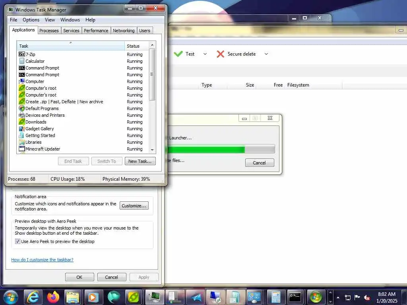Viewport: 407px width, 305px height.
Task: Open Firefox from the taskbar
Action: tap(53, 297)
